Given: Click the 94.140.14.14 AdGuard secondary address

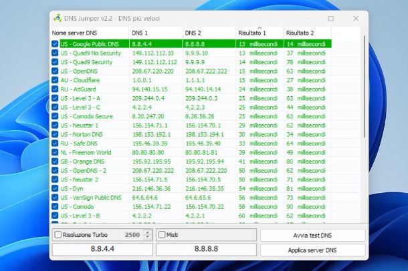Looking at the screenshot, I should point(203,89).
